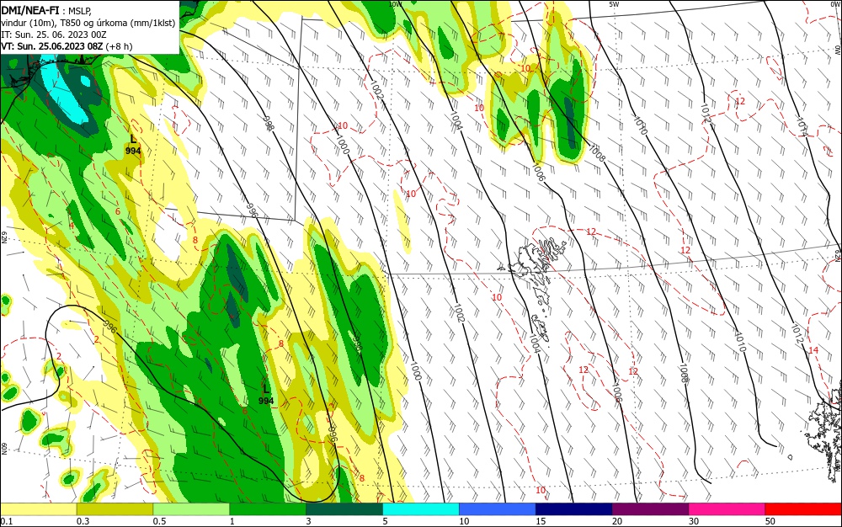842x527 pixels.
Task: Click the "10W" longitude label
Action: tap(395, 3)
